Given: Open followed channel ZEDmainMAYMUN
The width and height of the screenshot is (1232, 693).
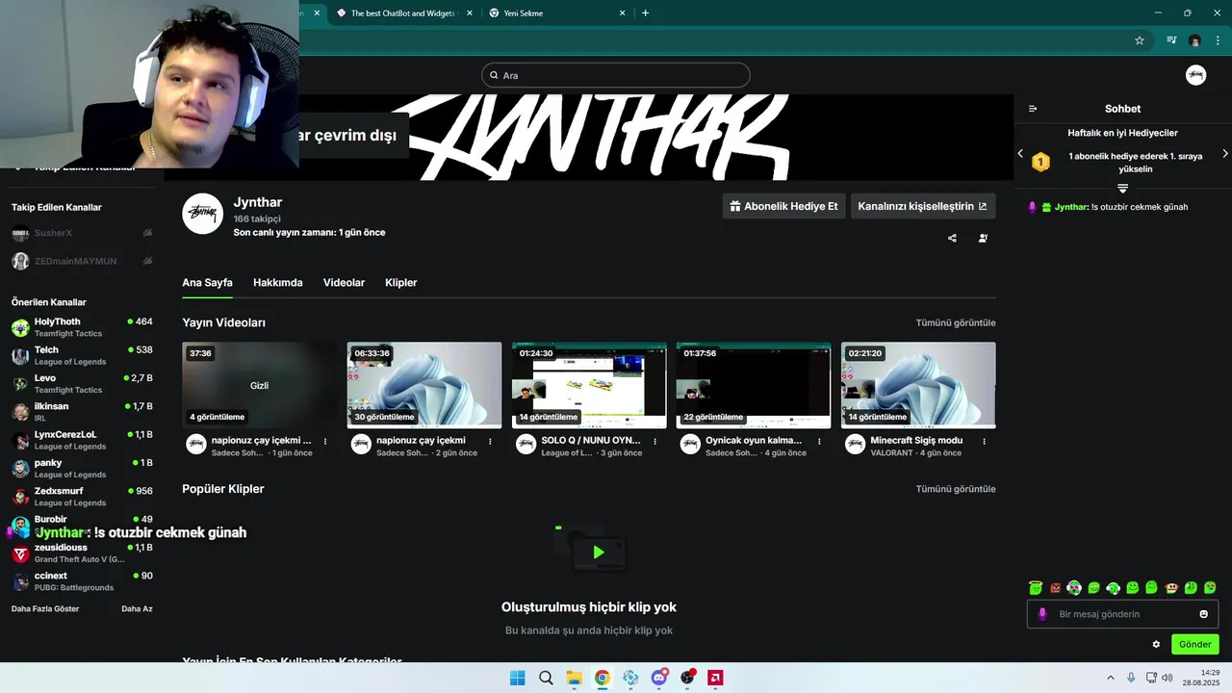Looking at the screenshot, I should pyautogui.click(x=82, y=261).
